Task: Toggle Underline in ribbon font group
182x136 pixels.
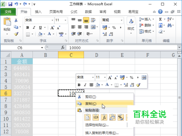Action: (40, 27)
